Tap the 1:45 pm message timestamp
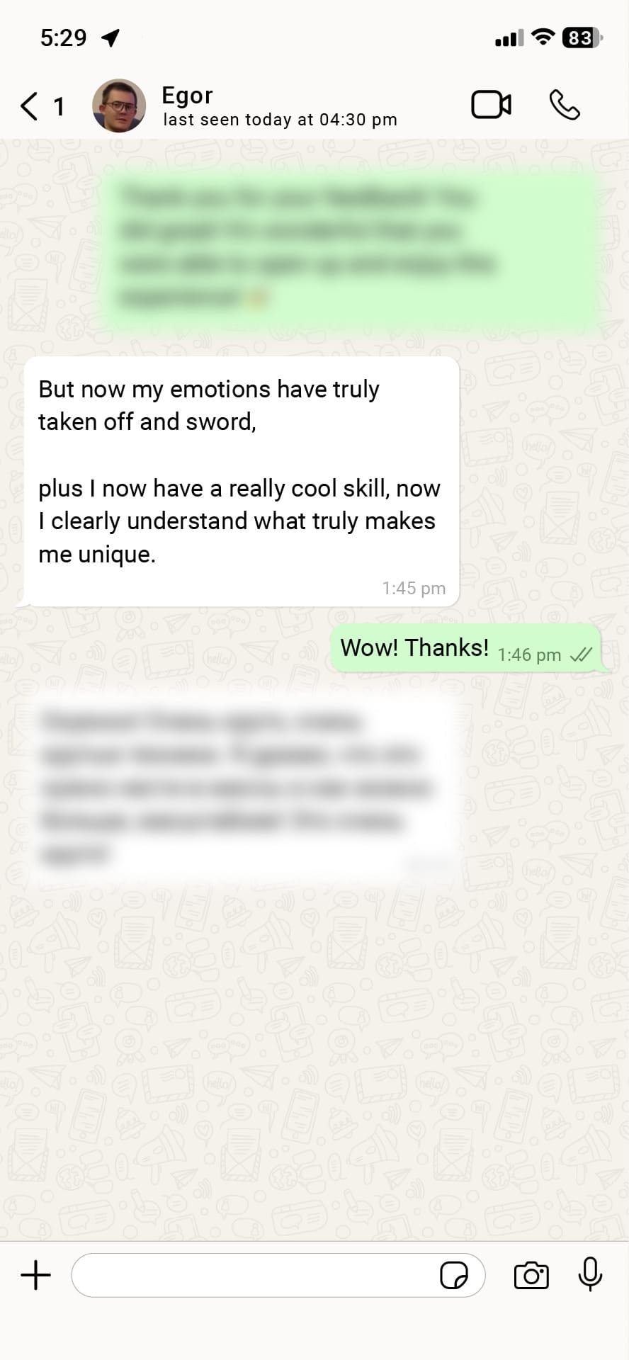This screenshot has width=629, height=1360. coord(414,588)
